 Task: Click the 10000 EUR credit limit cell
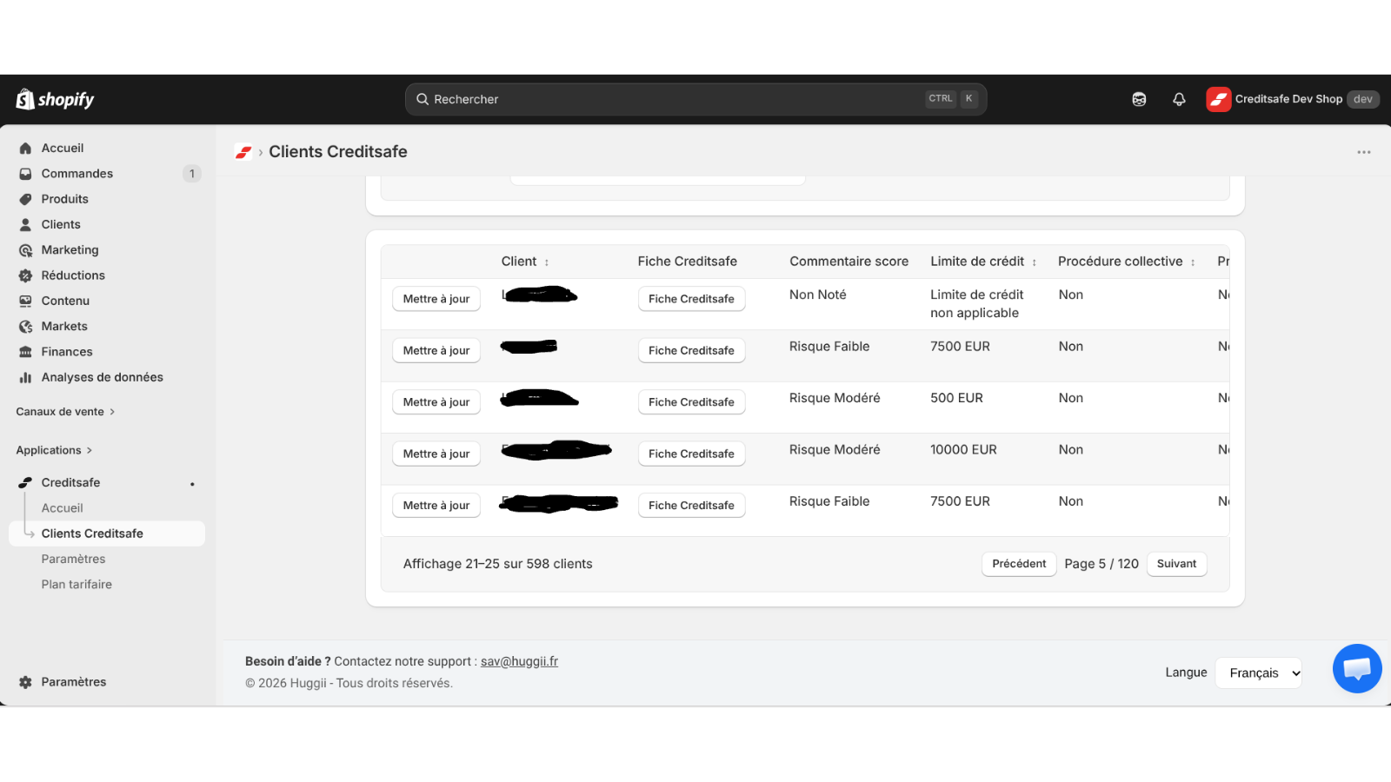[x=963, y=449]
